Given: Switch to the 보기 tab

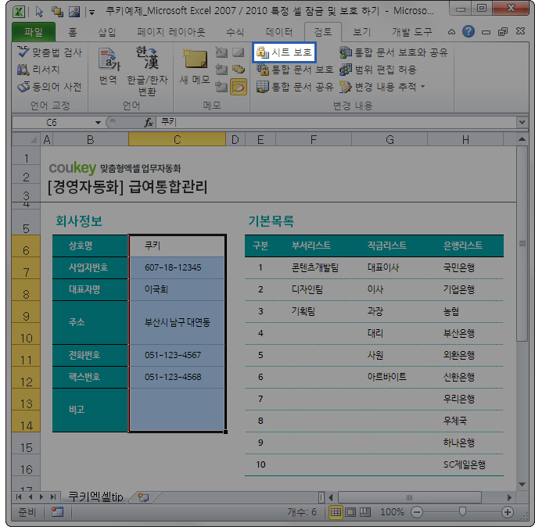Looking at the screenshot, I should 361,32.
